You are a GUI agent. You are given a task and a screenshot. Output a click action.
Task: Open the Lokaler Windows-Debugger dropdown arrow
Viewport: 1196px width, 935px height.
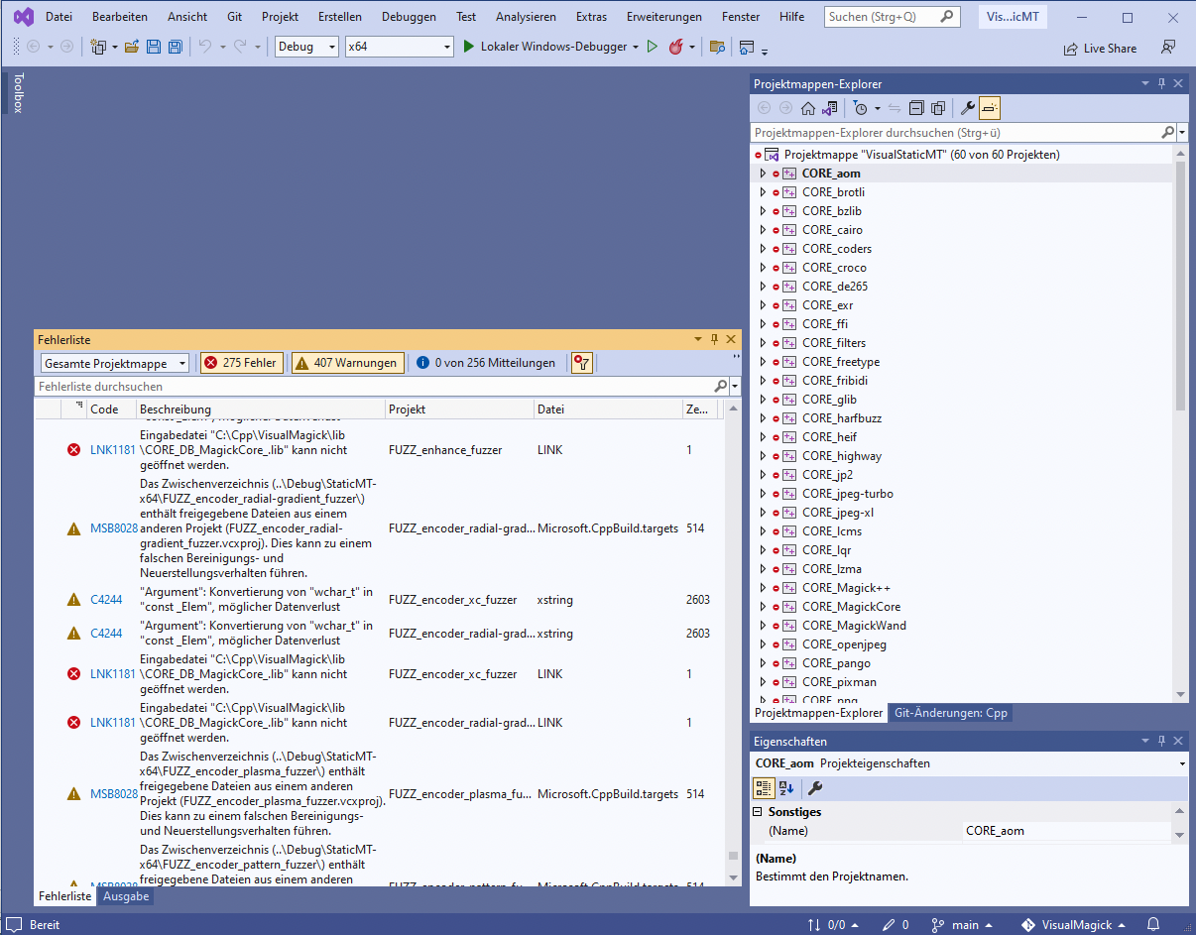(636, 47)
